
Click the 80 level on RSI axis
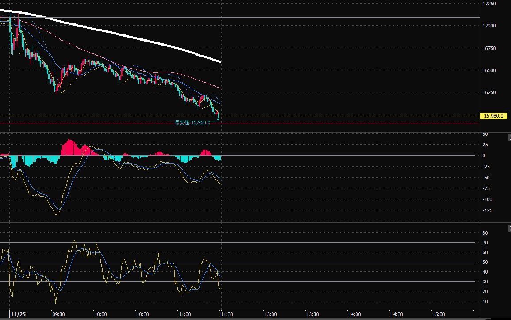pyautogui.click(x=485, y=233)
